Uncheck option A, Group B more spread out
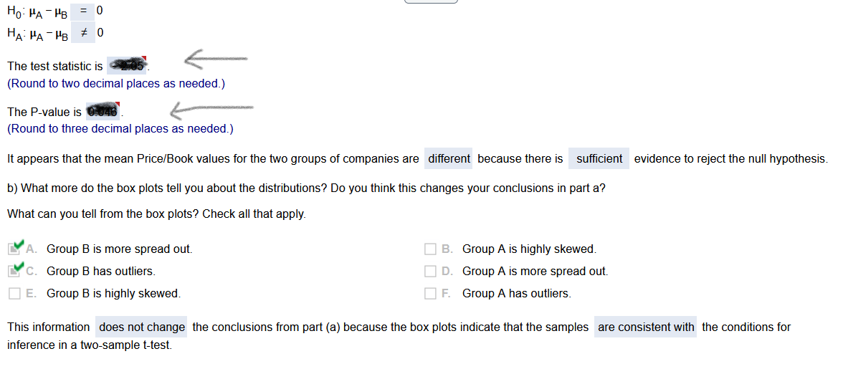 point(14,249)
